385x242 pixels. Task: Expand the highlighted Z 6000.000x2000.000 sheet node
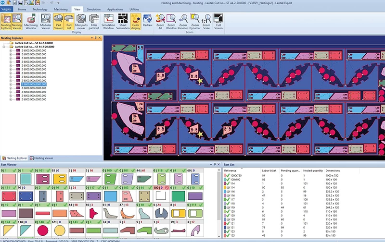click(x=11, y=85)
